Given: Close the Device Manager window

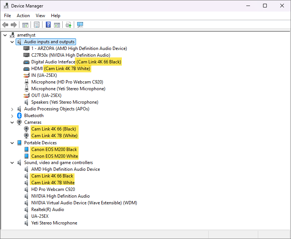Looking at the screenshot, I should click(x=282, y=6).
